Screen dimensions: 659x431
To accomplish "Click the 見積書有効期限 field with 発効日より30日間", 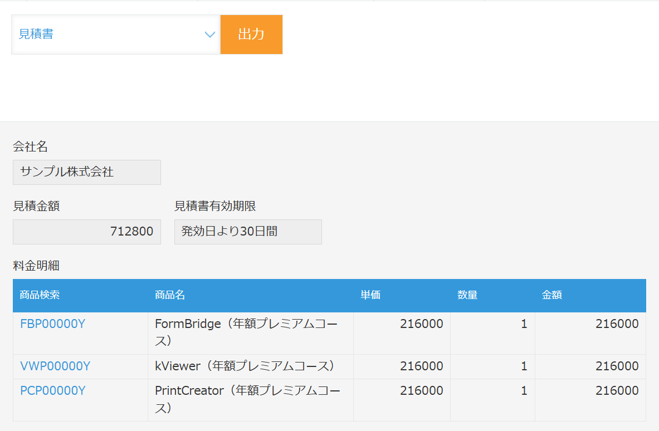I will click(x=248, y=232).
